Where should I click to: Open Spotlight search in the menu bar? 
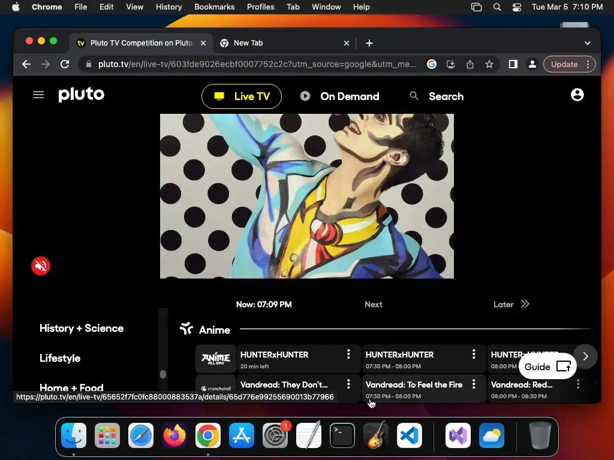point(497,7)
